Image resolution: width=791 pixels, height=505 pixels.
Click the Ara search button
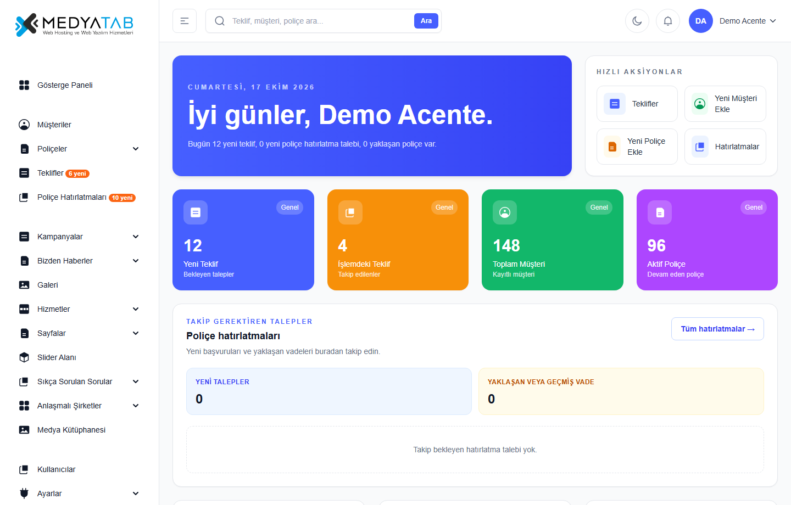(426, 21)
